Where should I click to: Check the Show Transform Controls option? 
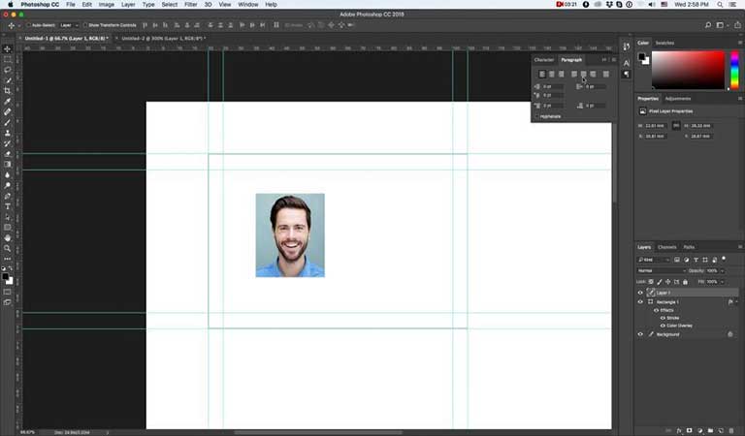pyautogui.click(x=85, y=24)
